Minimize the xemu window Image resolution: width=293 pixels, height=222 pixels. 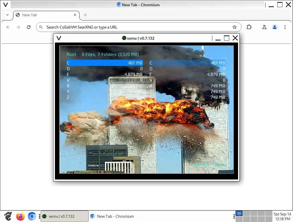click(x=218, y=39)
